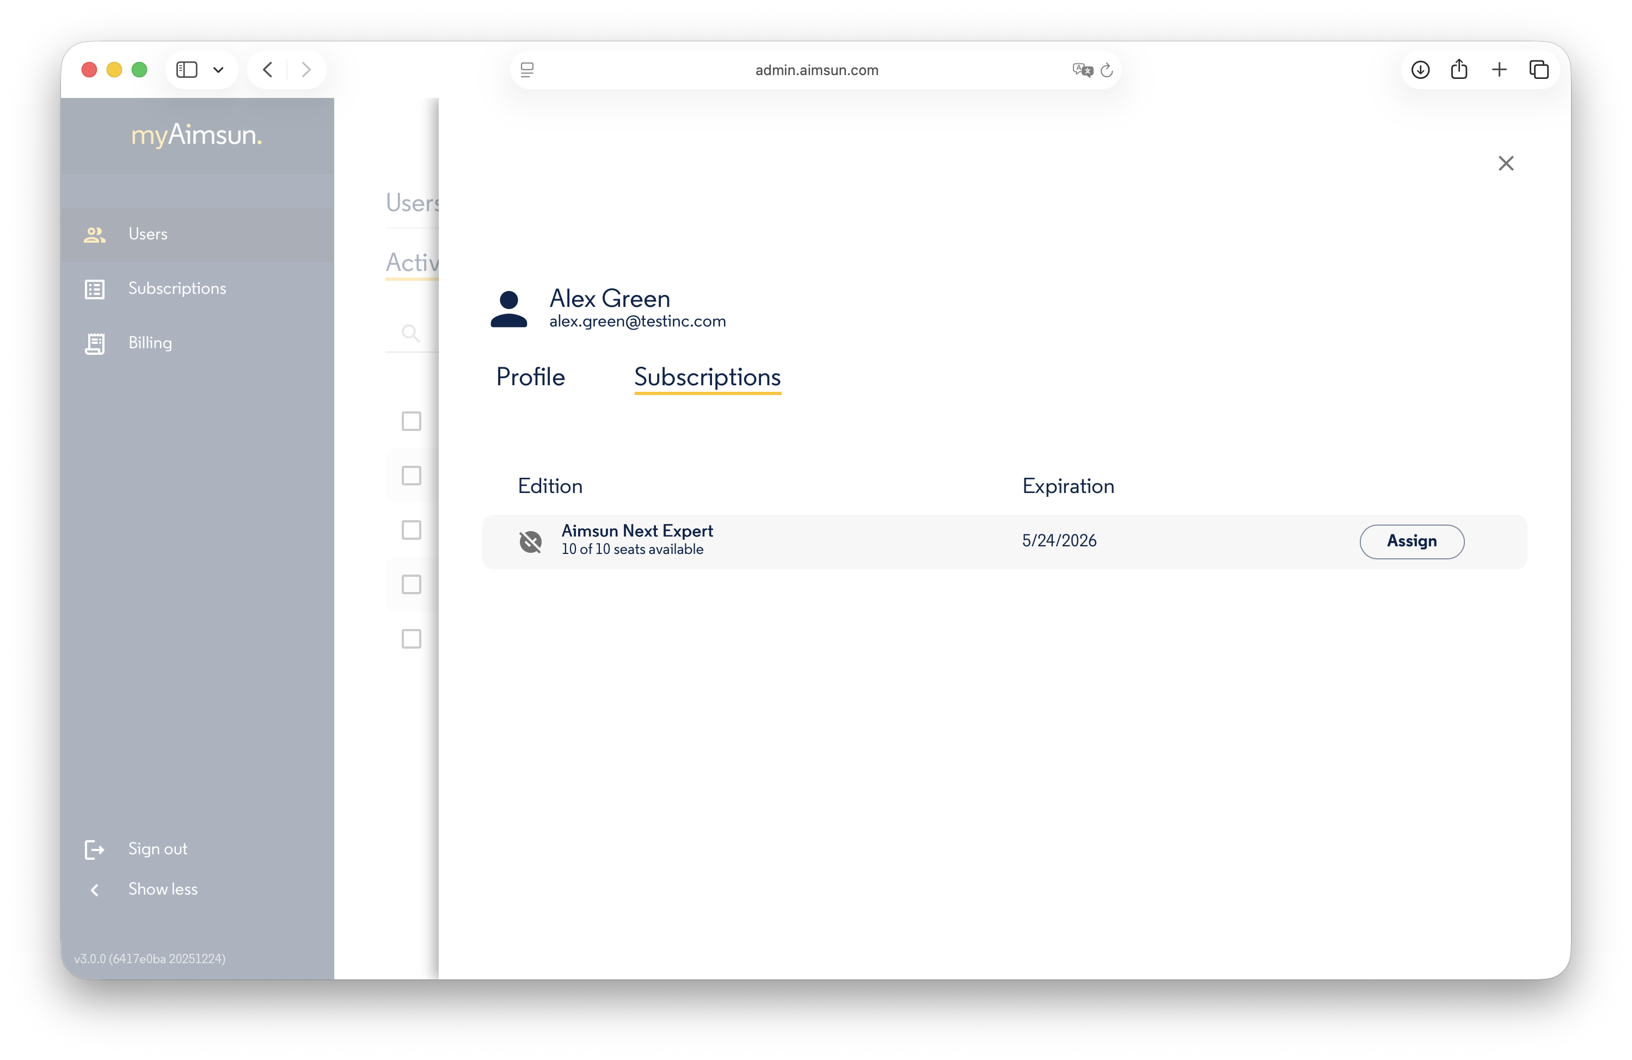
Task: Open the sidebar options chevron dropdown
Action: (219, 69)
